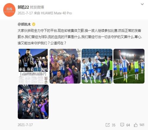Click the orange profile avatar of 郭皓22
This screenshot has height=130, width=148.
coord(9,10)
